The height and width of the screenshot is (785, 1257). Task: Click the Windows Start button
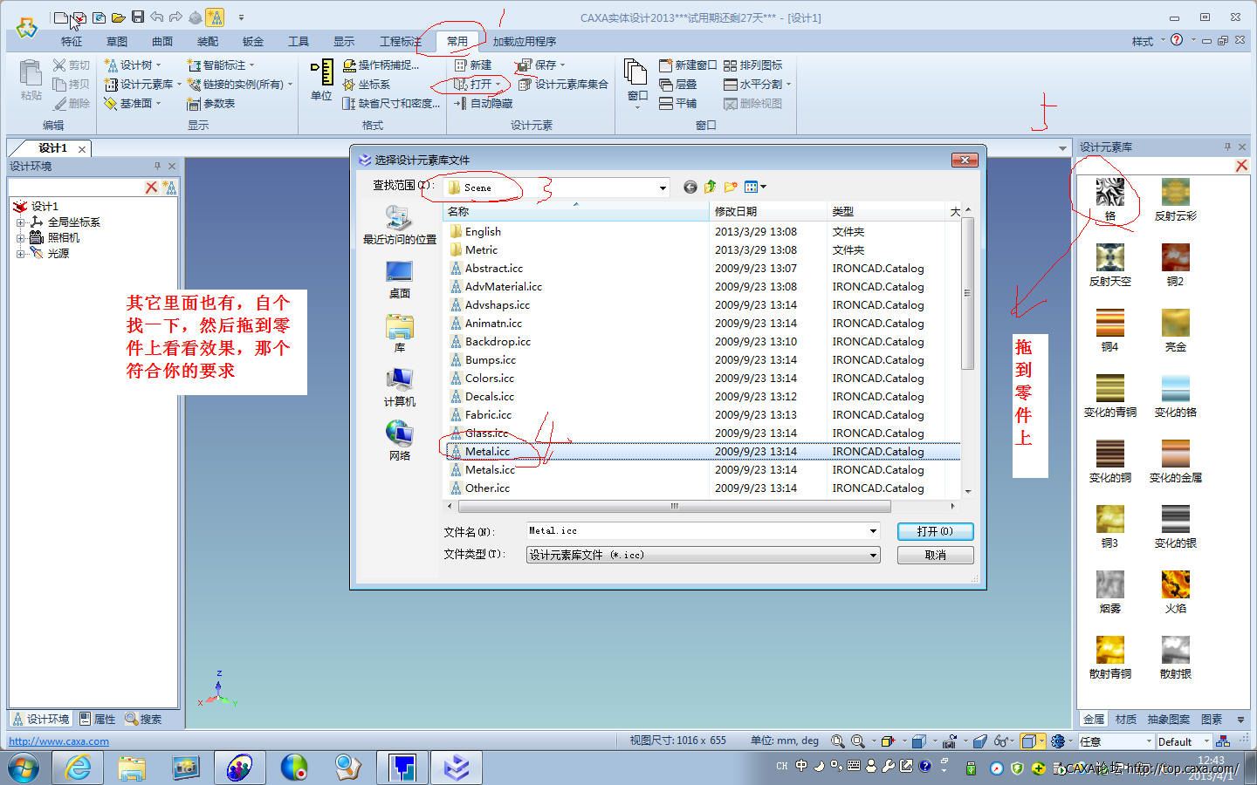coord(24,768)
